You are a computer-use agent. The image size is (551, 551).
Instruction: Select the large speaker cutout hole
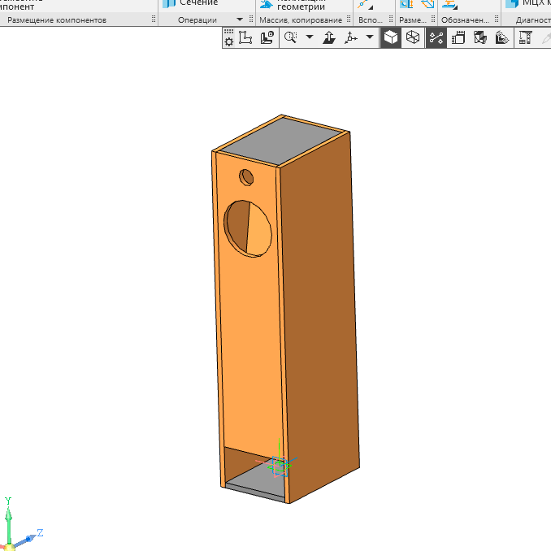click(x=248, y=228)
